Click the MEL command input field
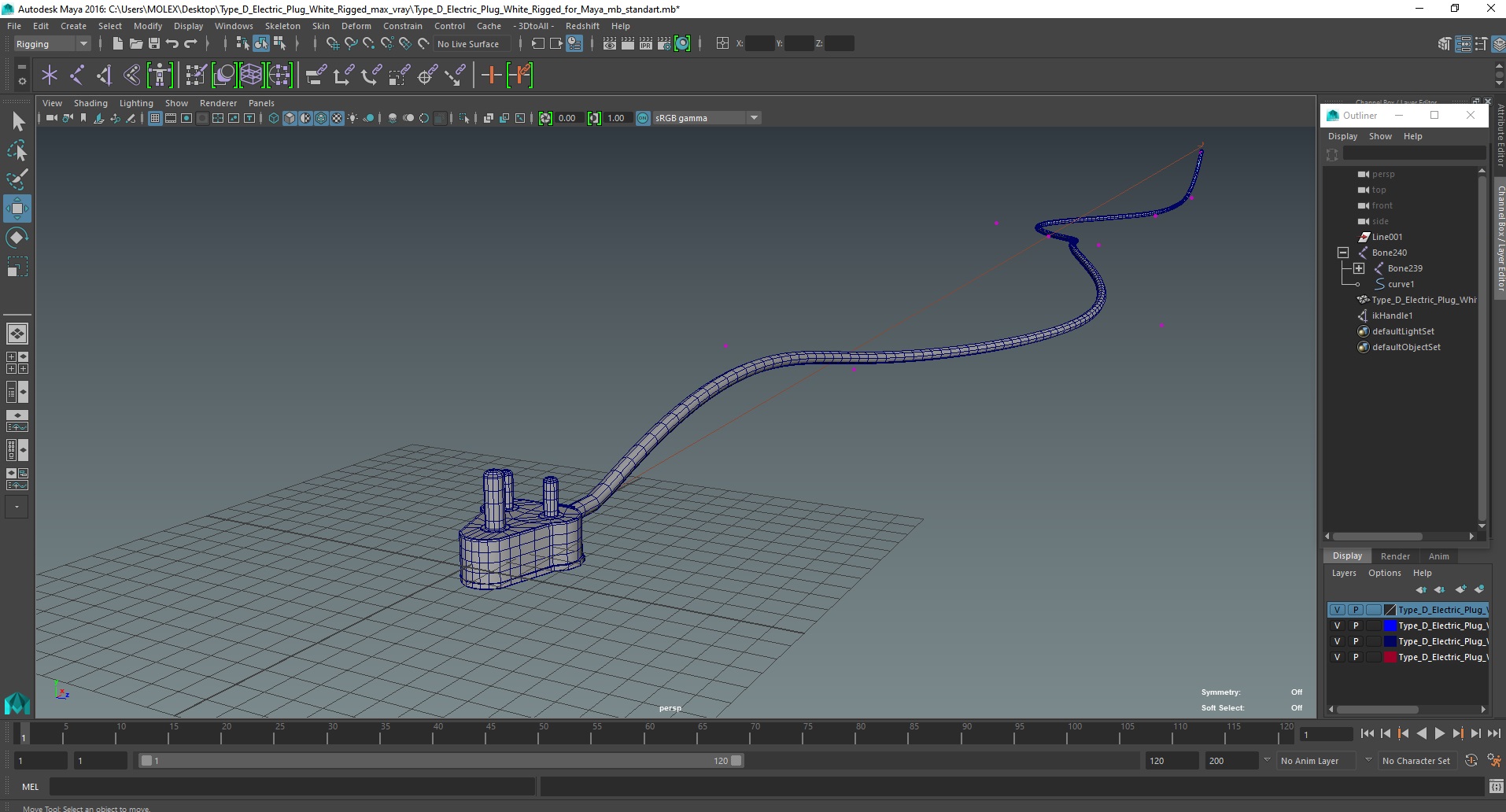The width and height of the screenshot is (1506, 812). (x=293, y=787)
